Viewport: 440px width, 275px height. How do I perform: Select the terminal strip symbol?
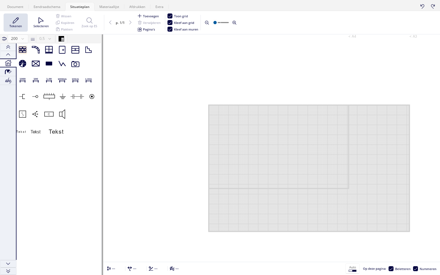[x=49, y=96]
